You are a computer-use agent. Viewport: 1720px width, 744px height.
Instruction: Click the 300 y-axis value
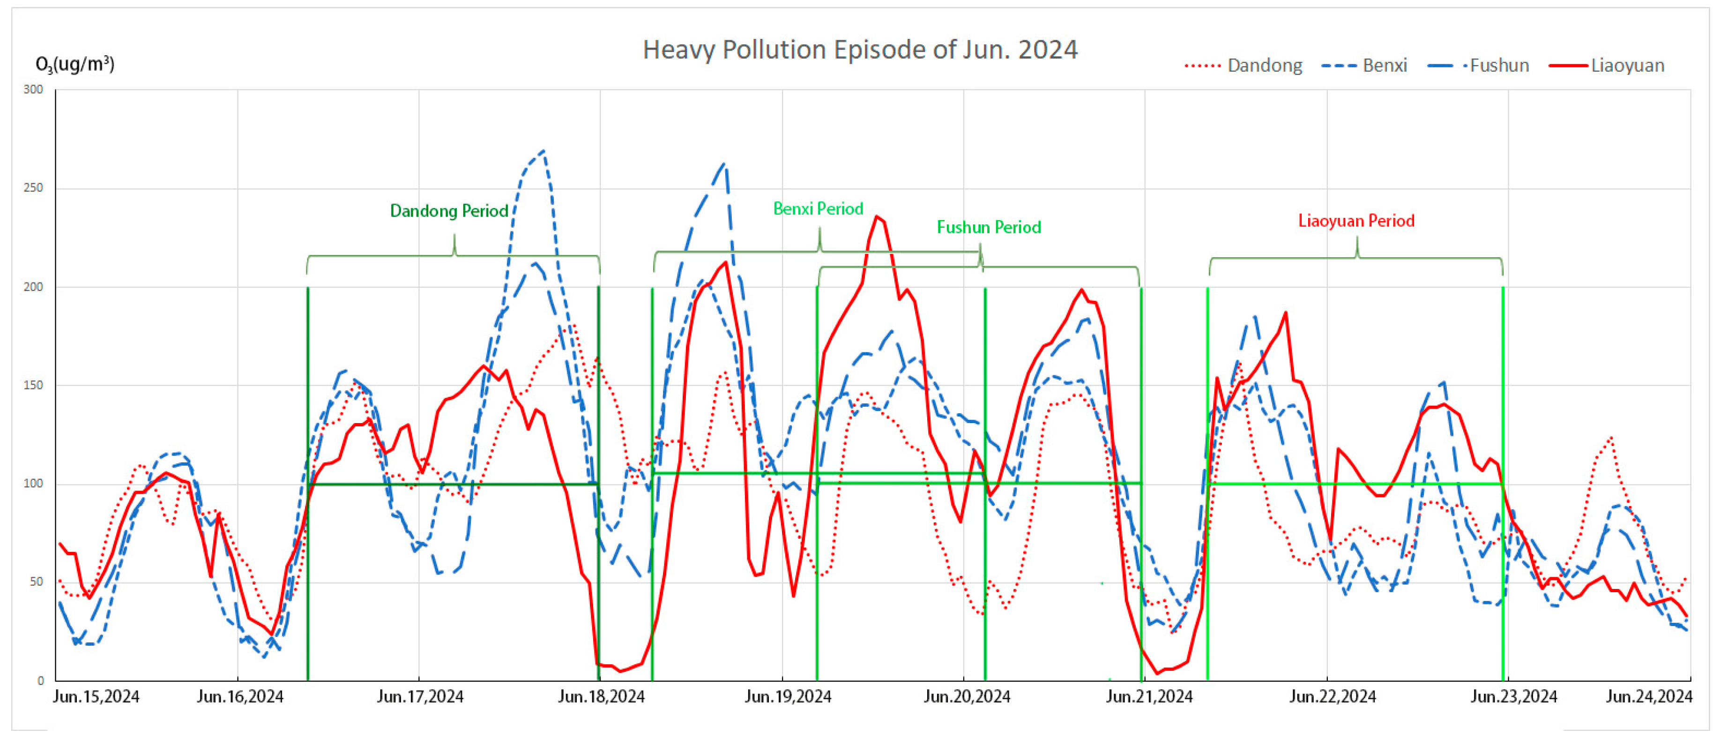click(x=33, y=89)
